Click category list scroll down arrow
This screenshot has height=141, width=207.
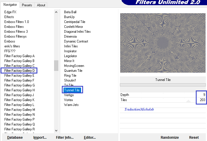pyautogui.click(x=56, y=131)
